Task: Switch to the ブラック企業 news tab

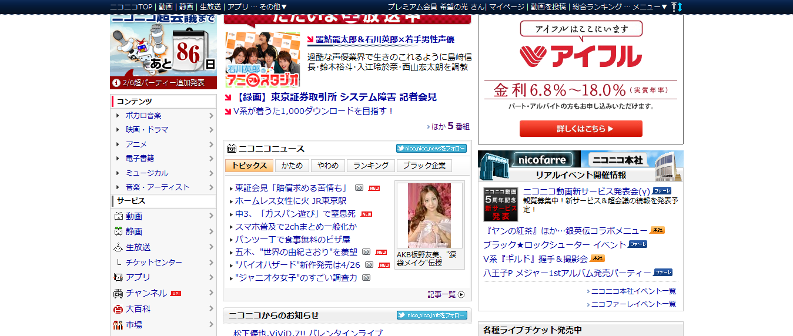Action: tap(424, 166)
